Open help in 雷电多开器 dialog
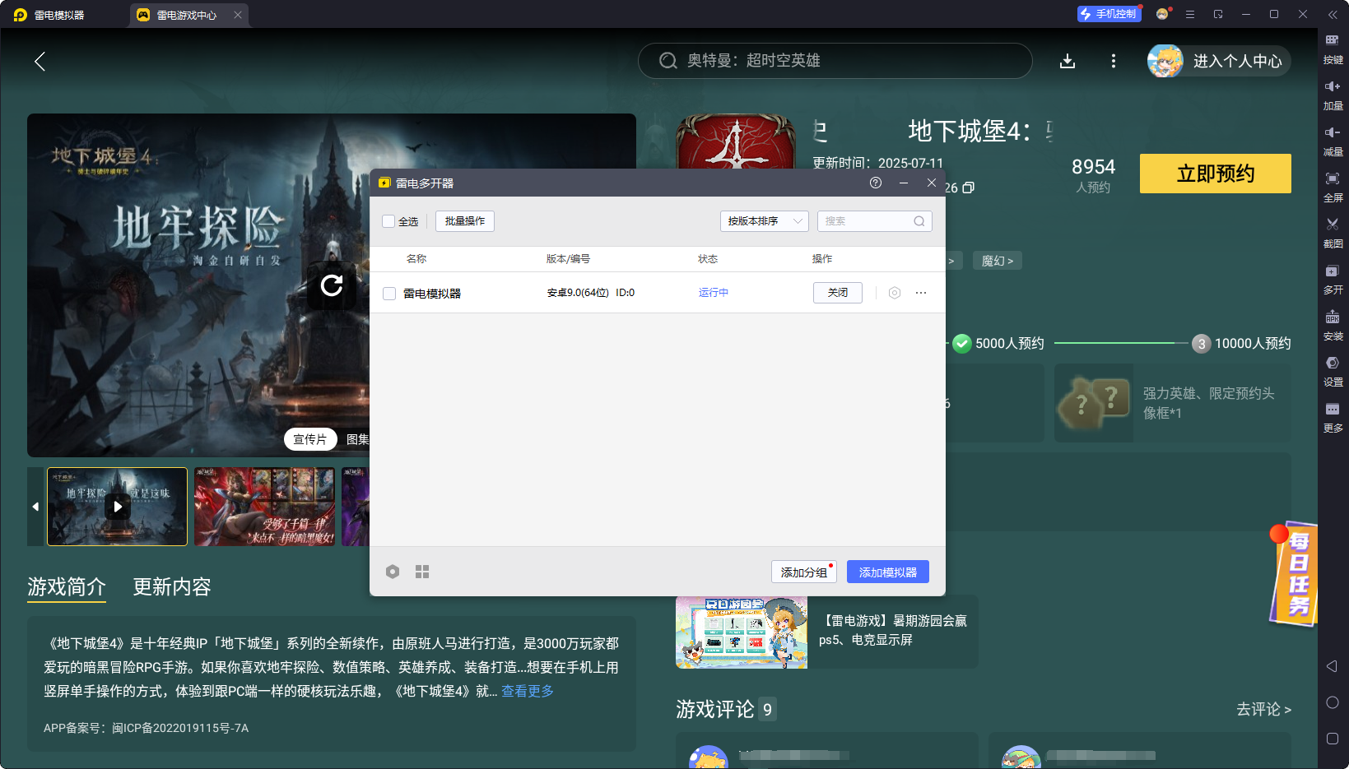Viewport: 1349px width, 769px height. click(x=876, y=183)
